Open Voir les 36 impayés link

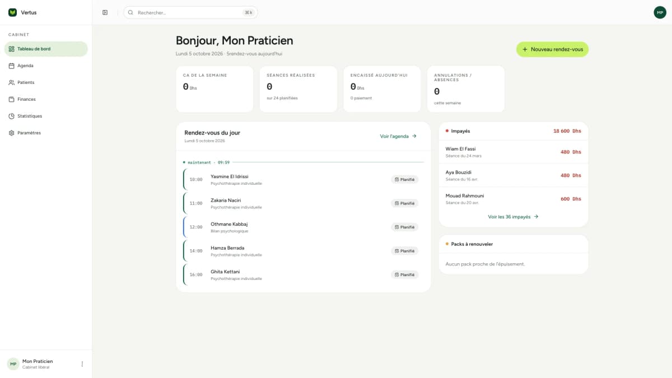[x=513, y=217]
